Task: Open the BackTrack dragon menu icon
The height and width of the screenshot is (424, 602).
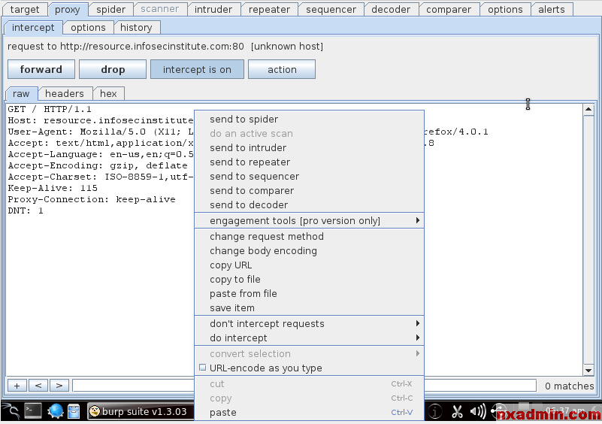Action: pyautogui.click(x=11, y=411)
